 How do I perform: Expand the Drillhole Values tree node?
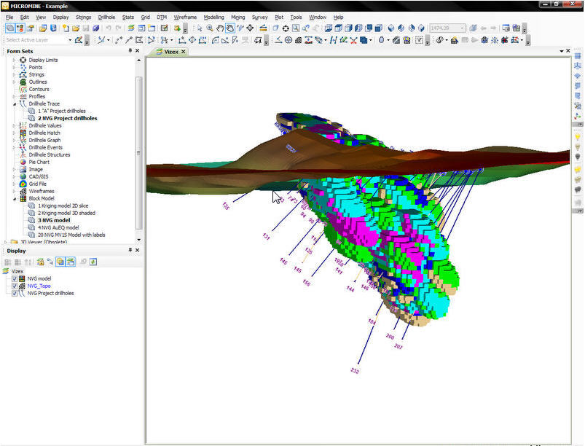pos(14,125)
